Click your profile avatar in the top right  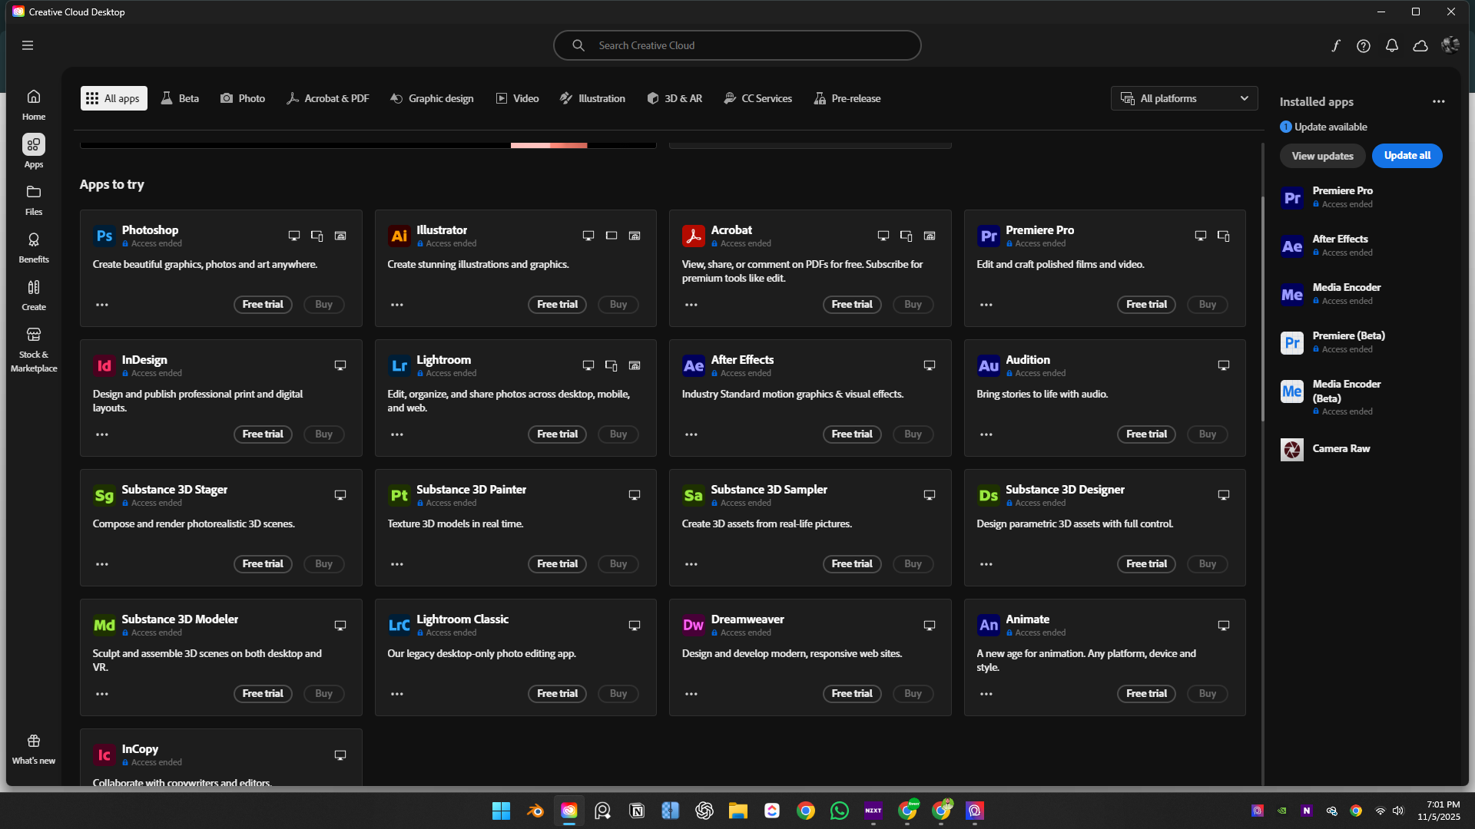pos(1450,45)
